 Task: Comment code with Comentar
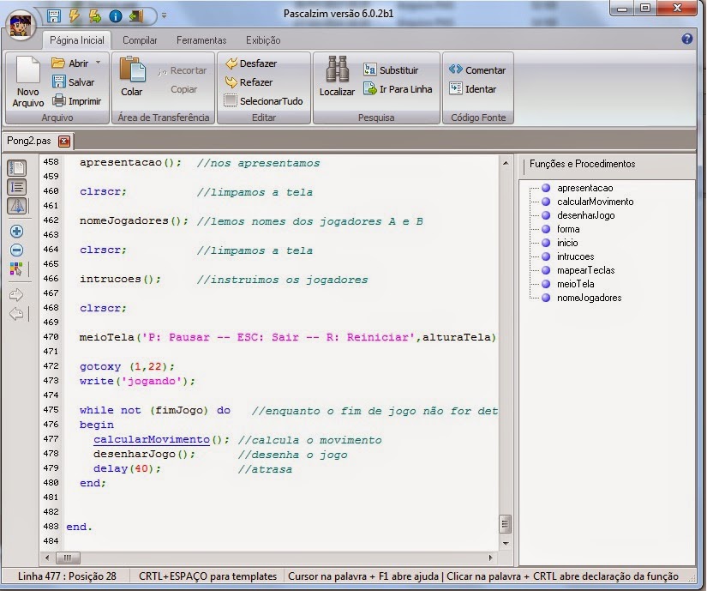[x=477, y=70]
